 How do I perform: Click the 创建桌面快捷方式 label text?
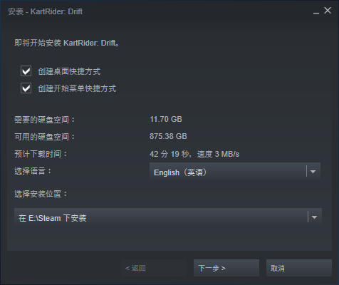[69, 71]
